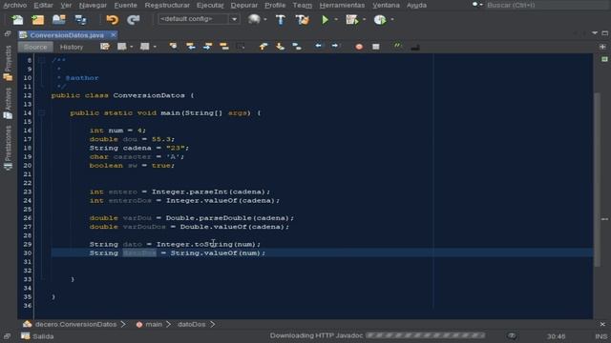Start macro recording red icon
611x343 pixels.
[x=359, y=47]
